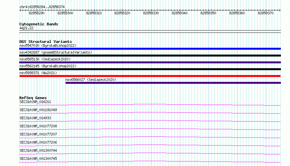The height and width of the screenshot is (166, 290).
Task: Click the 82858320 ruler coordinate
Action: point(123,13)
